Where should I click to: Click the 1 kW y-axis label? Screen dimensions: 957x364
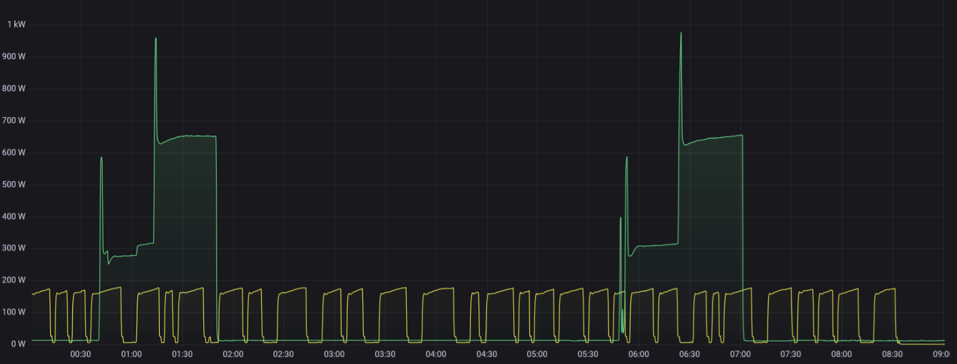(x=16, y=24)
